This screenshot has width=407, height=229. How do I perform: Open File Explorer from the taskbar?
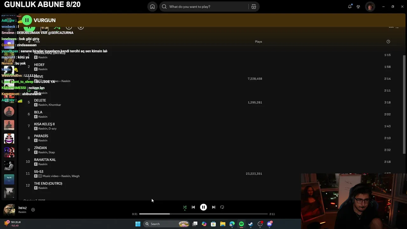point(223,224)
